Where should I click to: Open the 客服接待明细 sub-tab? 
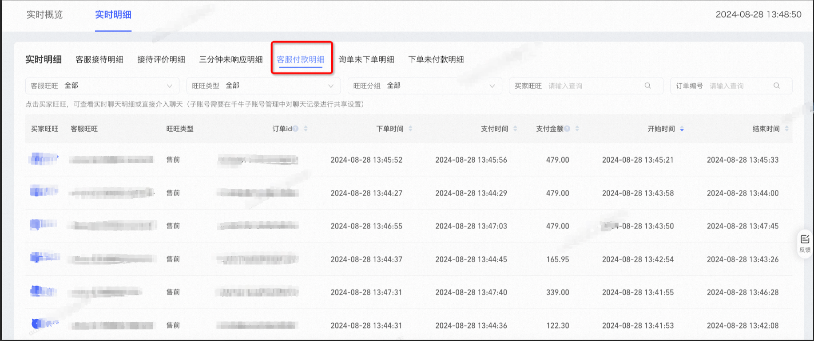99,59
